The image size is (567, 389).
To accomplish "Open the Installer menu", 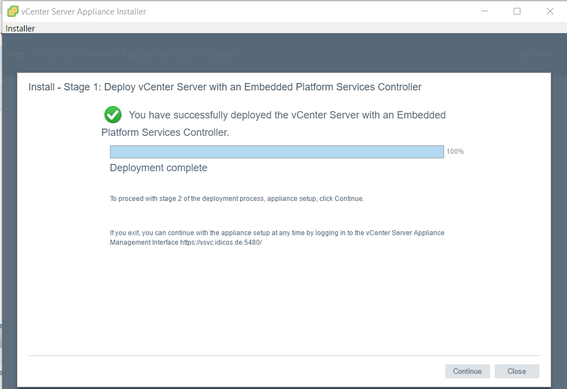I will [20, 29].
